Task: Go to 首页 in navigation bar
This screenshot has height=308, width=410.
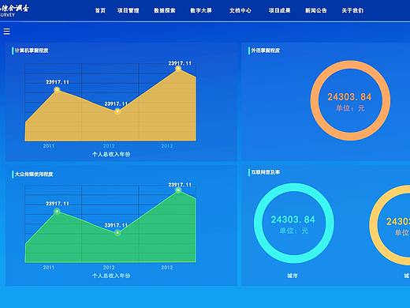Action: [x=100, y=10]
